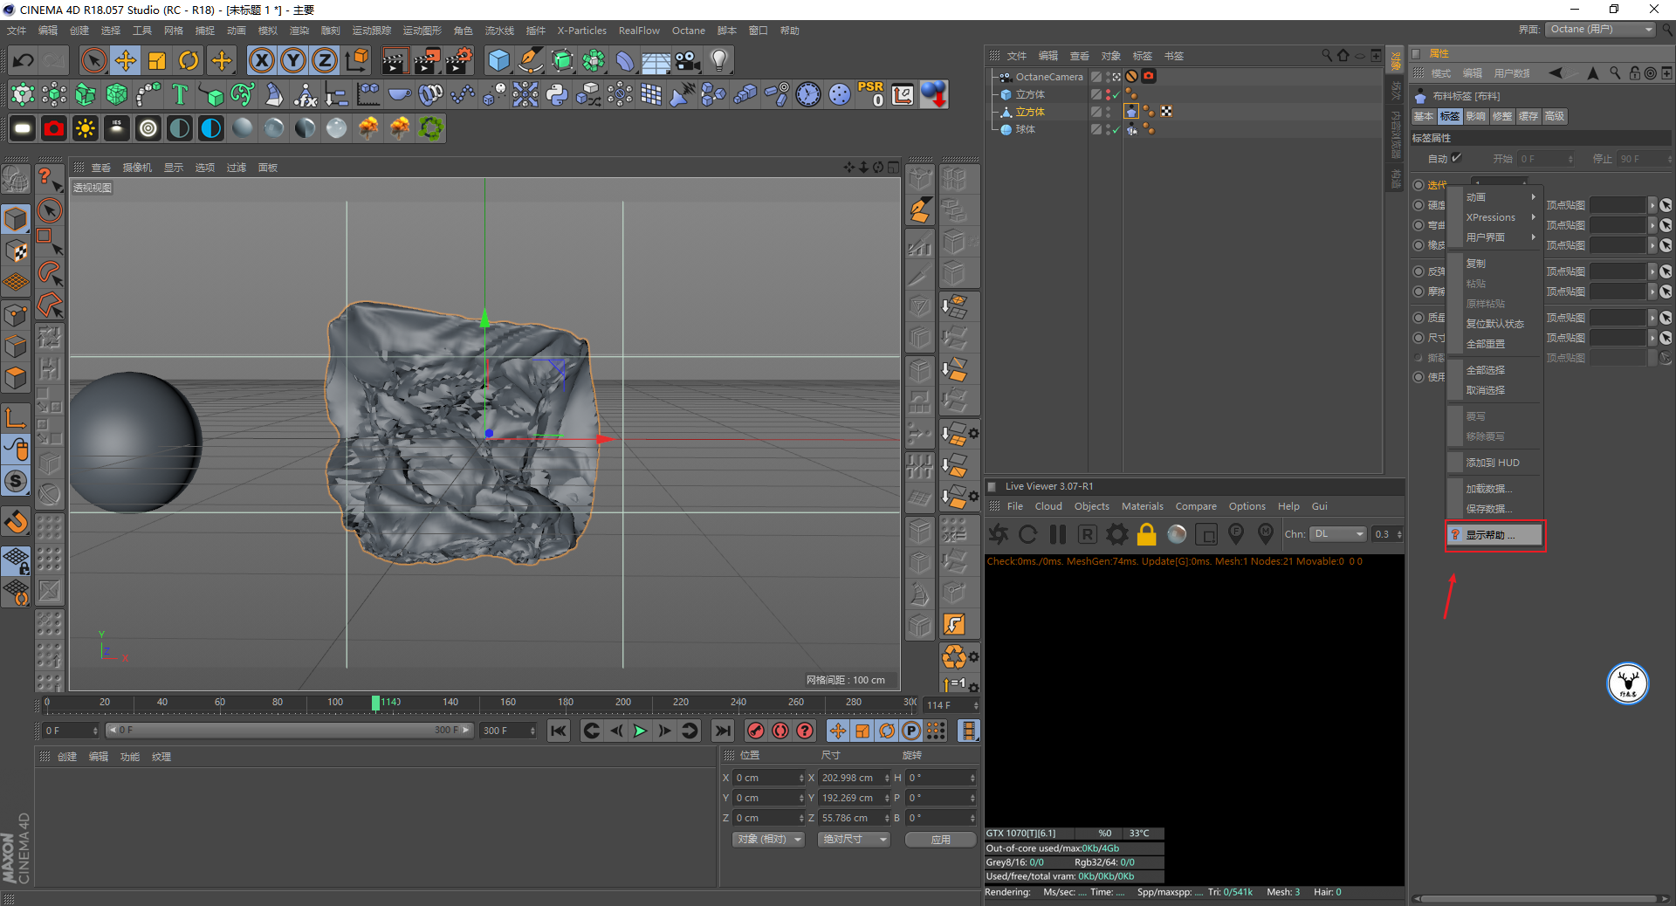Open 对象 (相对) coordinate dropdown
The height and width of the screenshot is (906, 1676).
(x=768, y=840)
